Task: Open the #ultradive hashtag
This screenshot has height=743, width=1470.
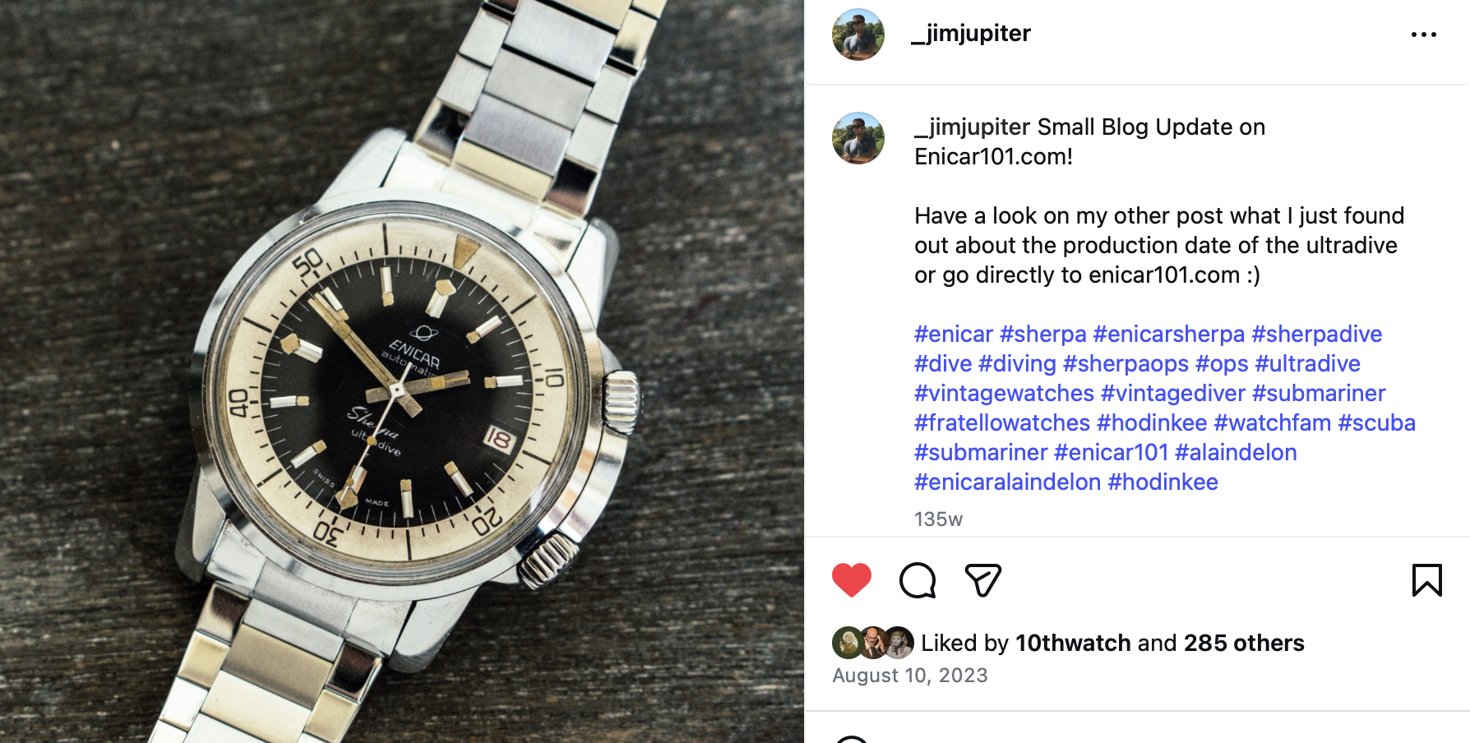Action: 1307,364
